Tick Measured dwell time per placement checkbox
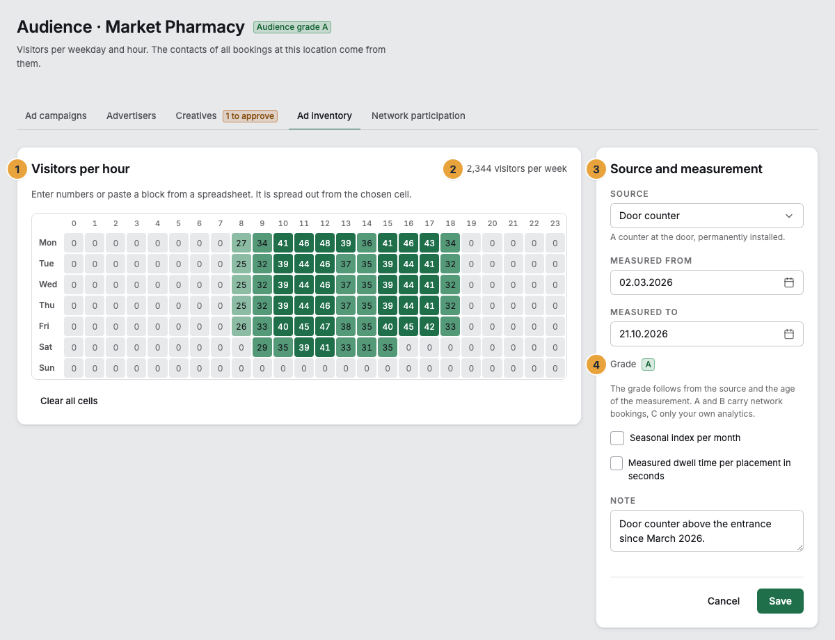The height and width of the screenshot is (640, 835). point(617,463)
